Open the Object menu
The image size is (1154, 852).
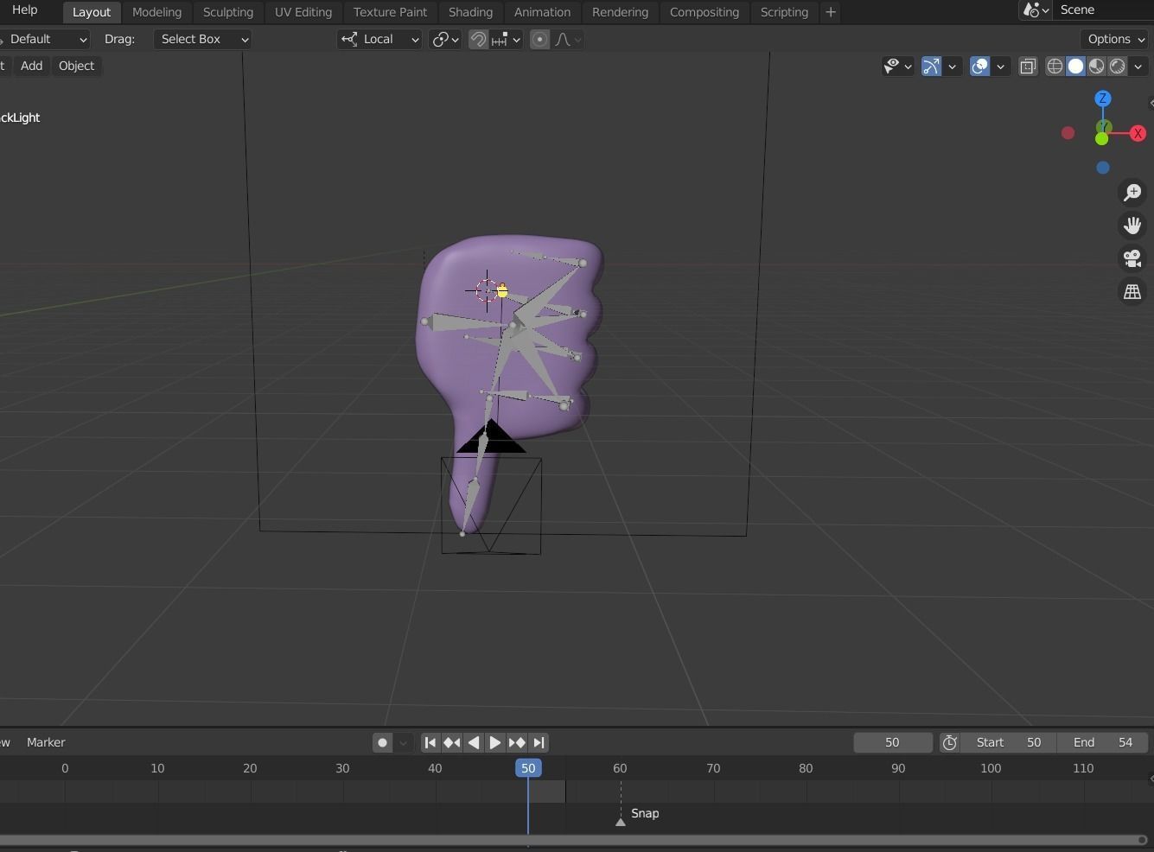(76, 66)
